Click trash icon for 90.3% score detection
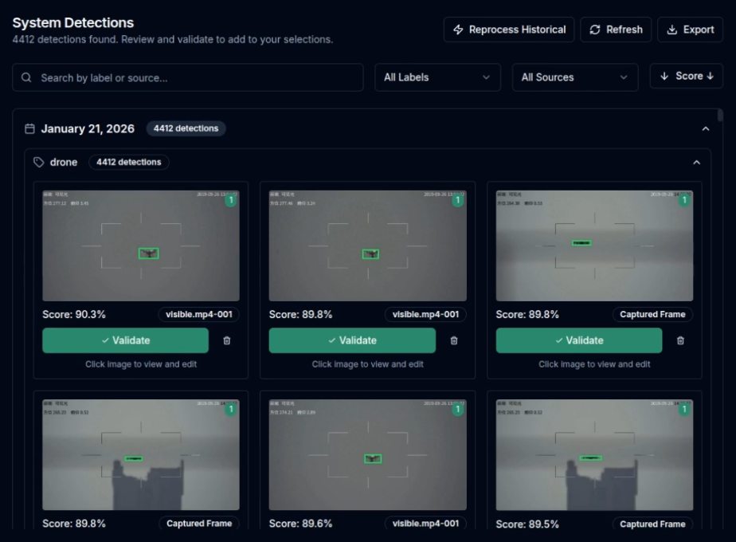This screenshot has height=542, width=736. [227, 340]
